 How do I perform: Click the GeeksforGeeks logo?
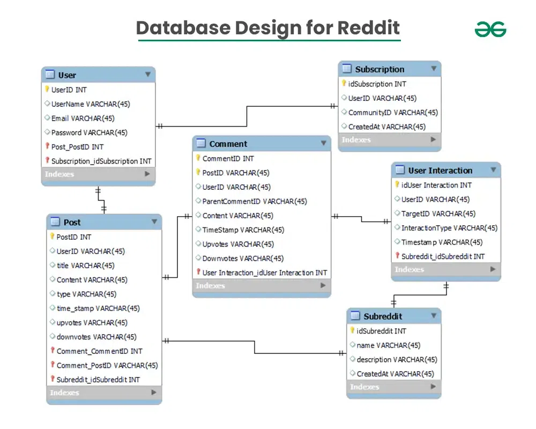490,29
